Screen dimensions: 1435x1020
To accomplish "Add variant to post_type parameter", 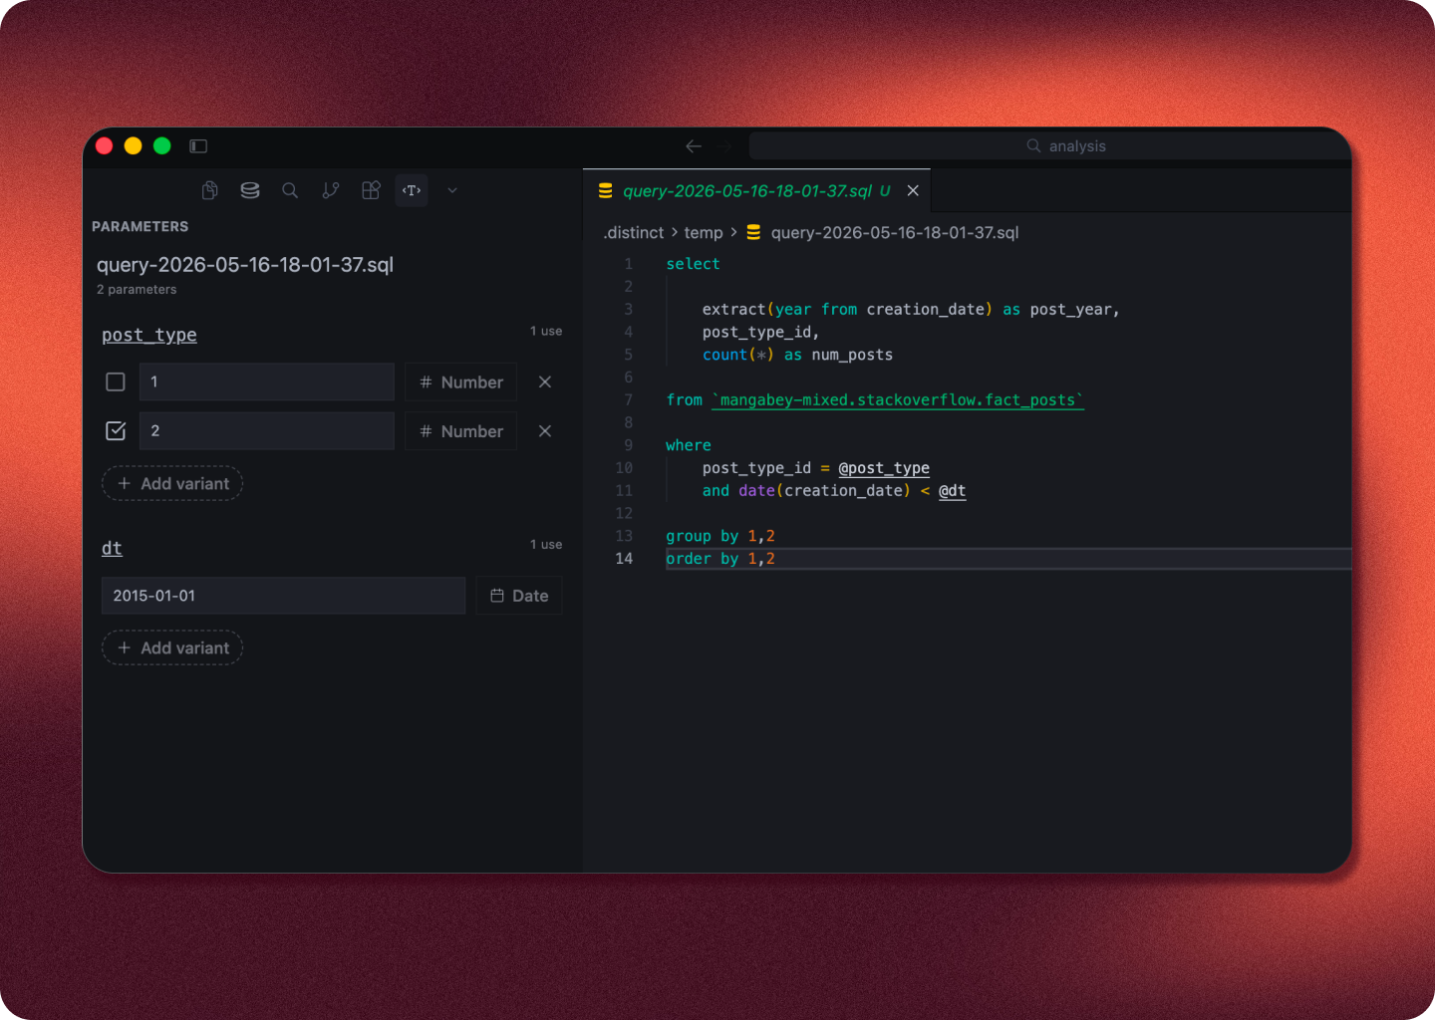I will coord(172,484).
